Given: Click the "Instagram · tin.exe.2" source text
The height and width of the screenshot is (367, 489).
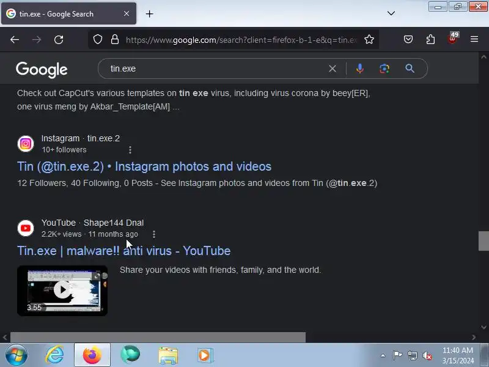Looking at the screenshot, I should click(81, 139).
